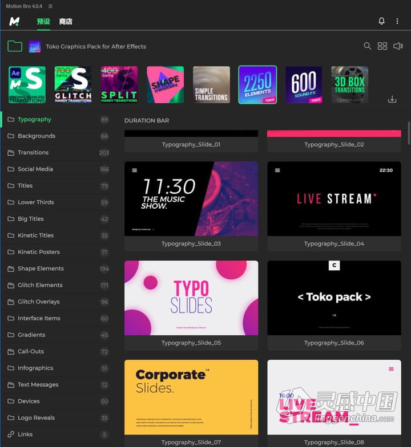Click the green folder icon
The width and height of the screenshot is (411, 447).
(x=15, y=46)
